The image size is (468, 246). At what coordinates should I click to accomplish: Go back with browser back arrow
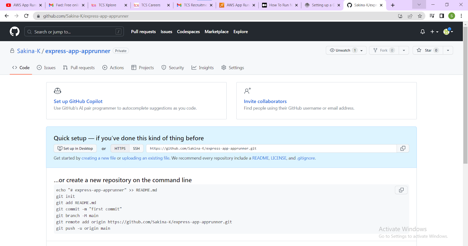(7, 16)
